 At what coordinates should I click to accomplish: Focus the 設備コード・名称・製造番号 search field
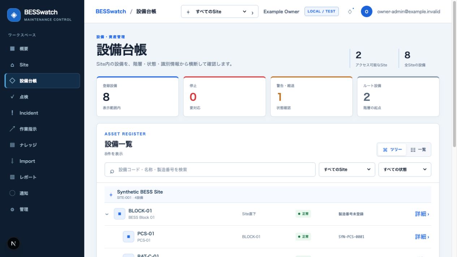click(x=210, y=169)
